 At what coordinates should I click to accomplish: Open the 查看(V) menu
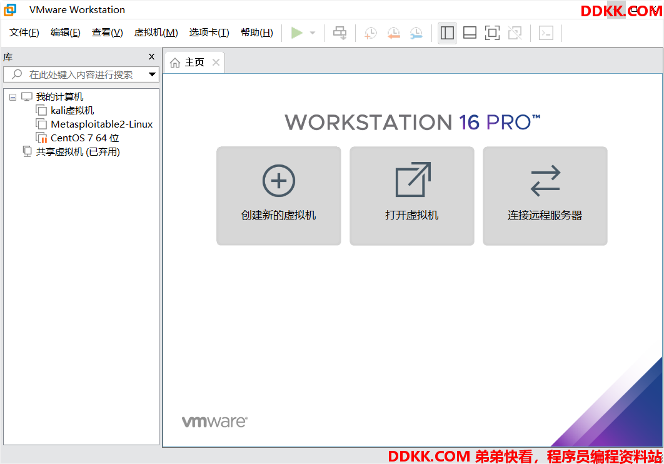(x=107, y=33)
